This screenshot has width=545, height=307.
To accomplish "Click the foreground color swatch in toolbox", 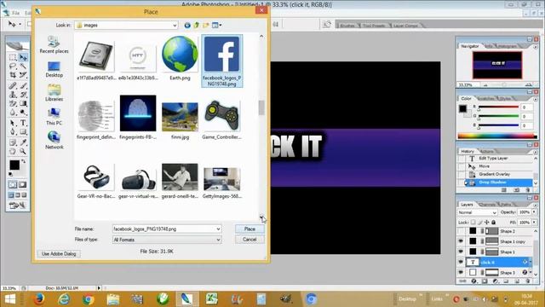I will [14, 165].
